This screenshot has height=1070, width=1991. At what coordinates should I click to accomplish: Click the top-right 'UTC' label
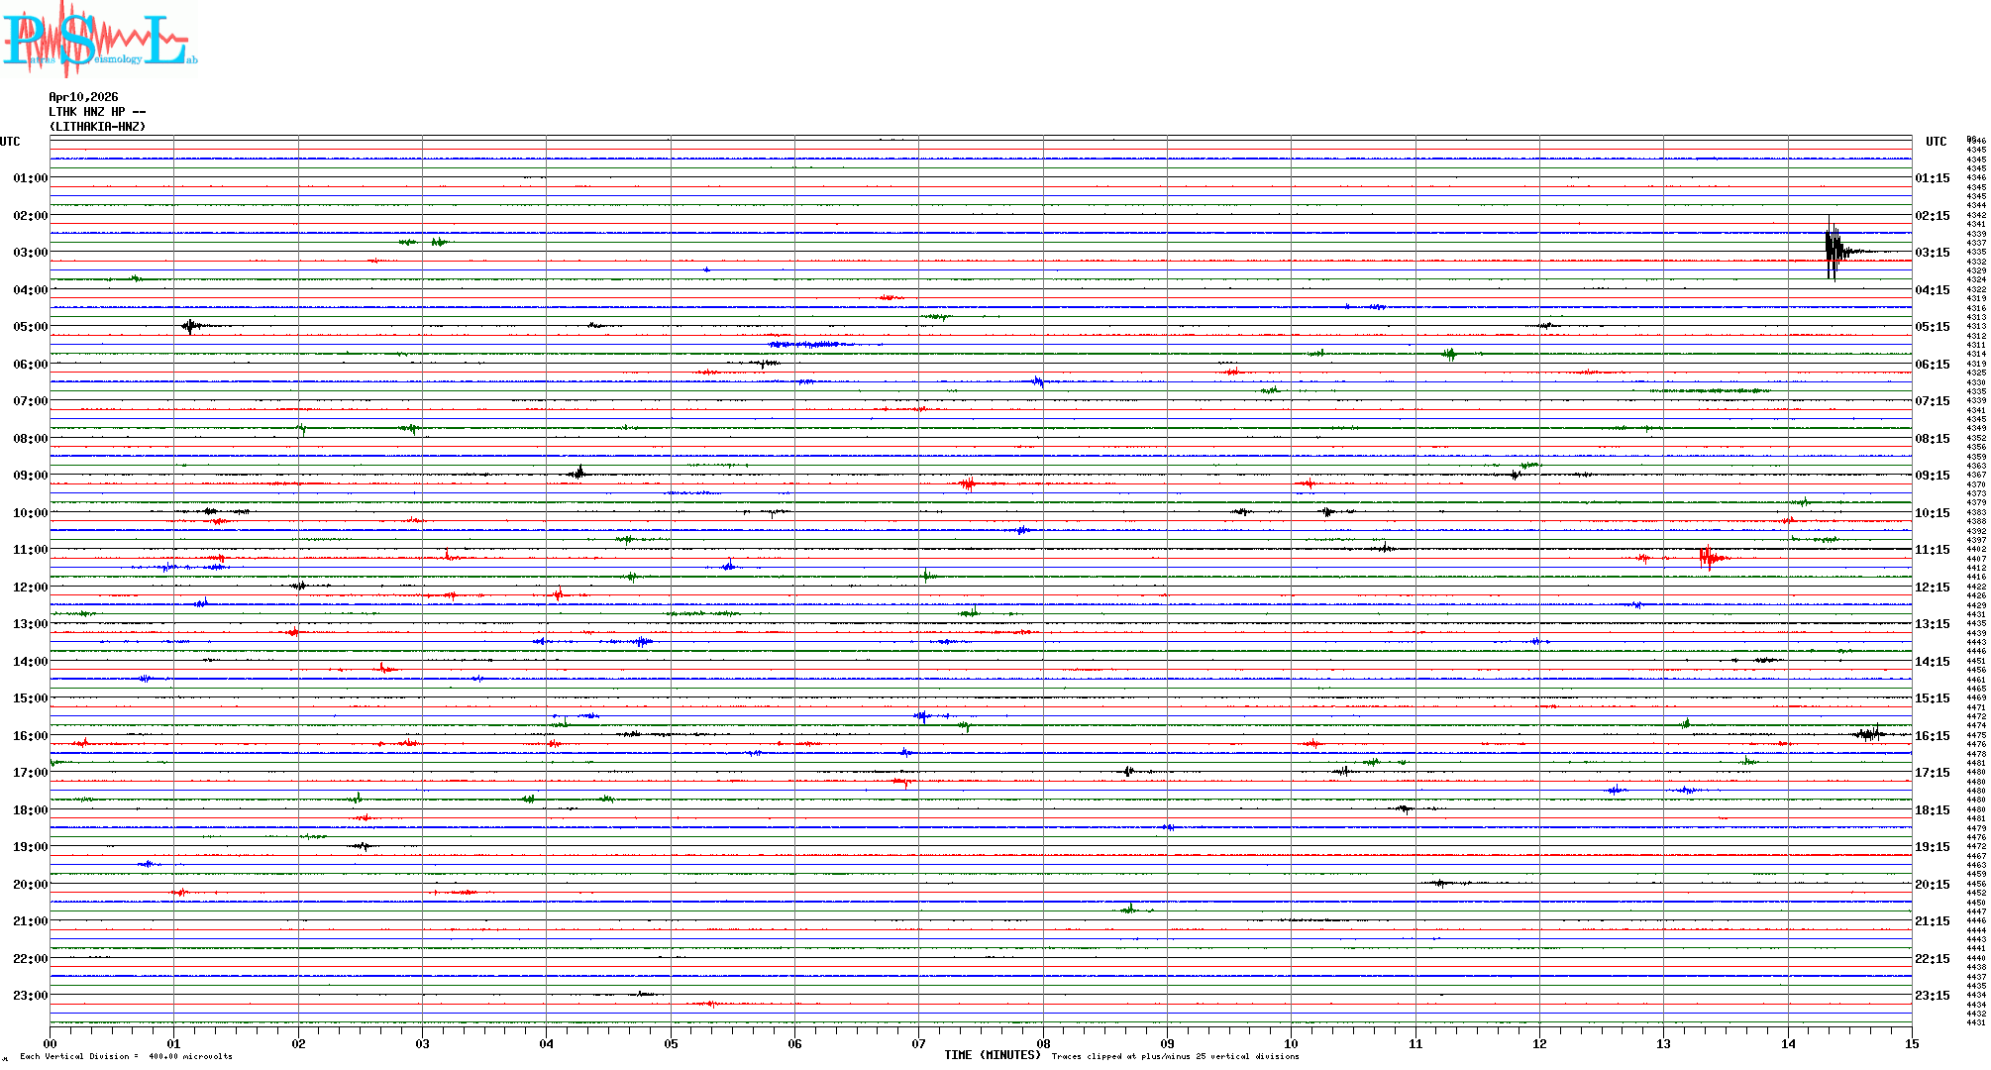click(1936, 142)
